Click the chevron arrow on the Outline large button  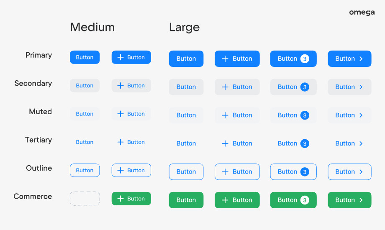(x=361, y=172)
